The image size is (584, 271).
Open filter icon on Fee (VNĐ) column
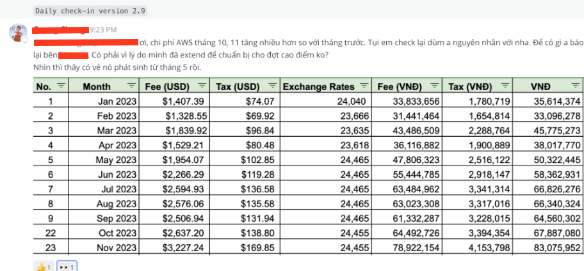click(x=435, y=86)
